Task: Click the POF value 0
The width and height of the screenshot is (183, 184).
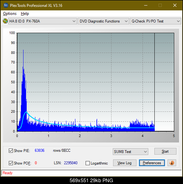Action: point(36,163)
